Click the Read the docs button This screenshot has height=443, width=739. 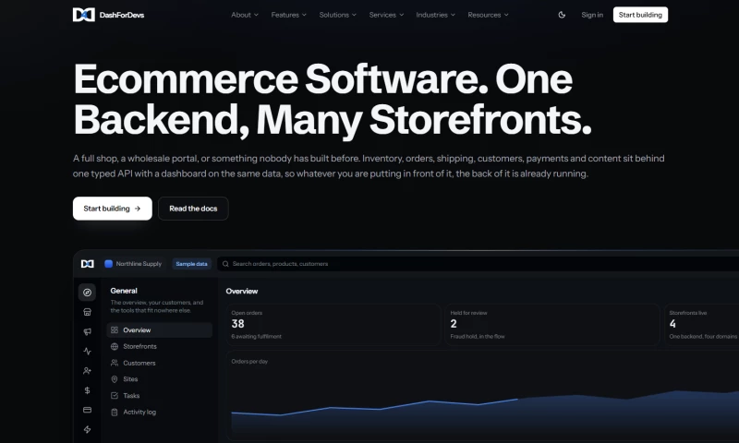click(193, 209)
